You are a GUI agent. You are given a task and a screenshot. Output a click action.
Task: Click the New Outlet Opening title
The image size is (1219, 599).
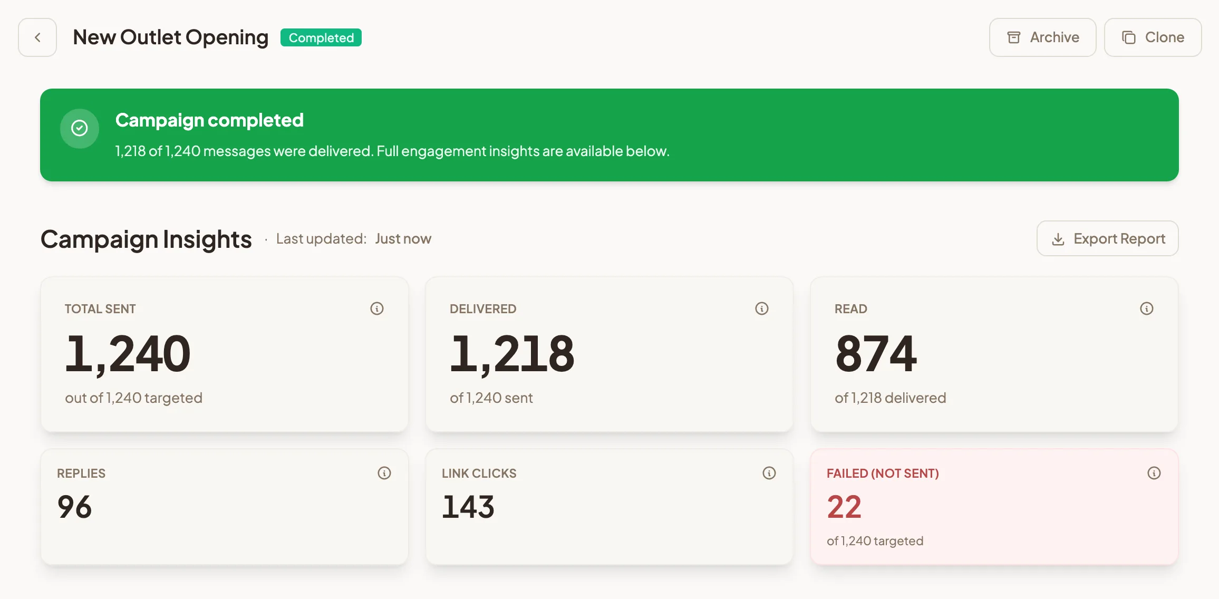click(x=170, y=37)
